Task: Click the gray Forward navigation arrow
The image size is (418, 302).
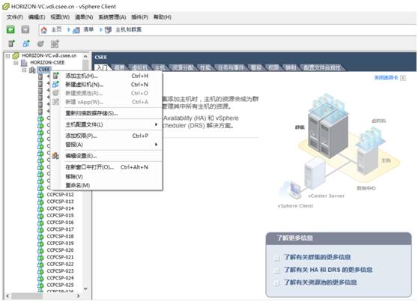Action: pos(25,29)
